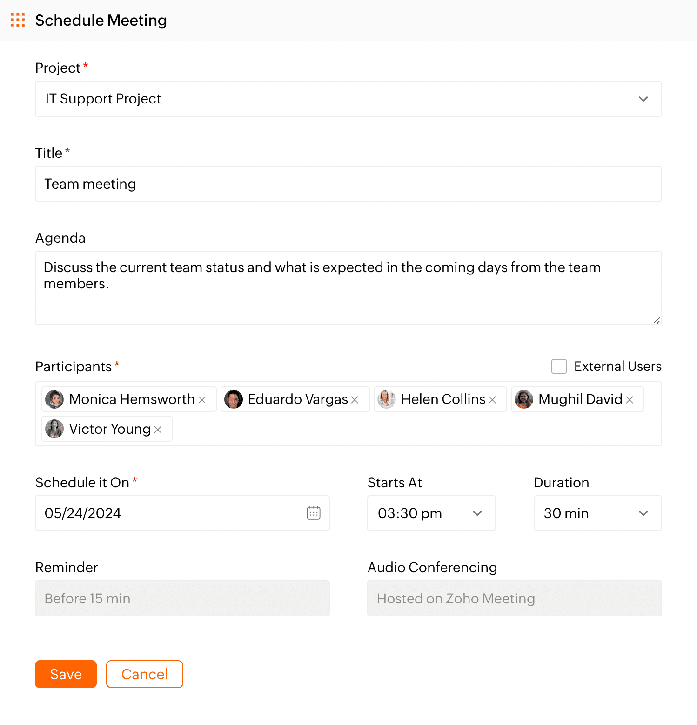Save the meeting
697x725 pixels.
click(66, 674)
